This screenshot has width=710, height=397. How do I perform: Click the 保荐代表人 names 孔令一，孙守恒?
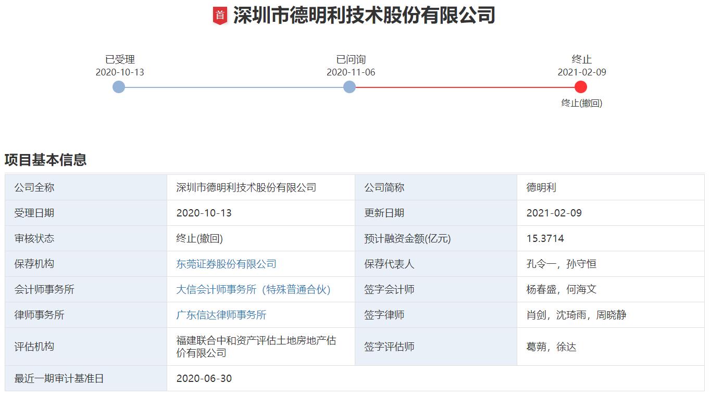click(x=561, y=264)
